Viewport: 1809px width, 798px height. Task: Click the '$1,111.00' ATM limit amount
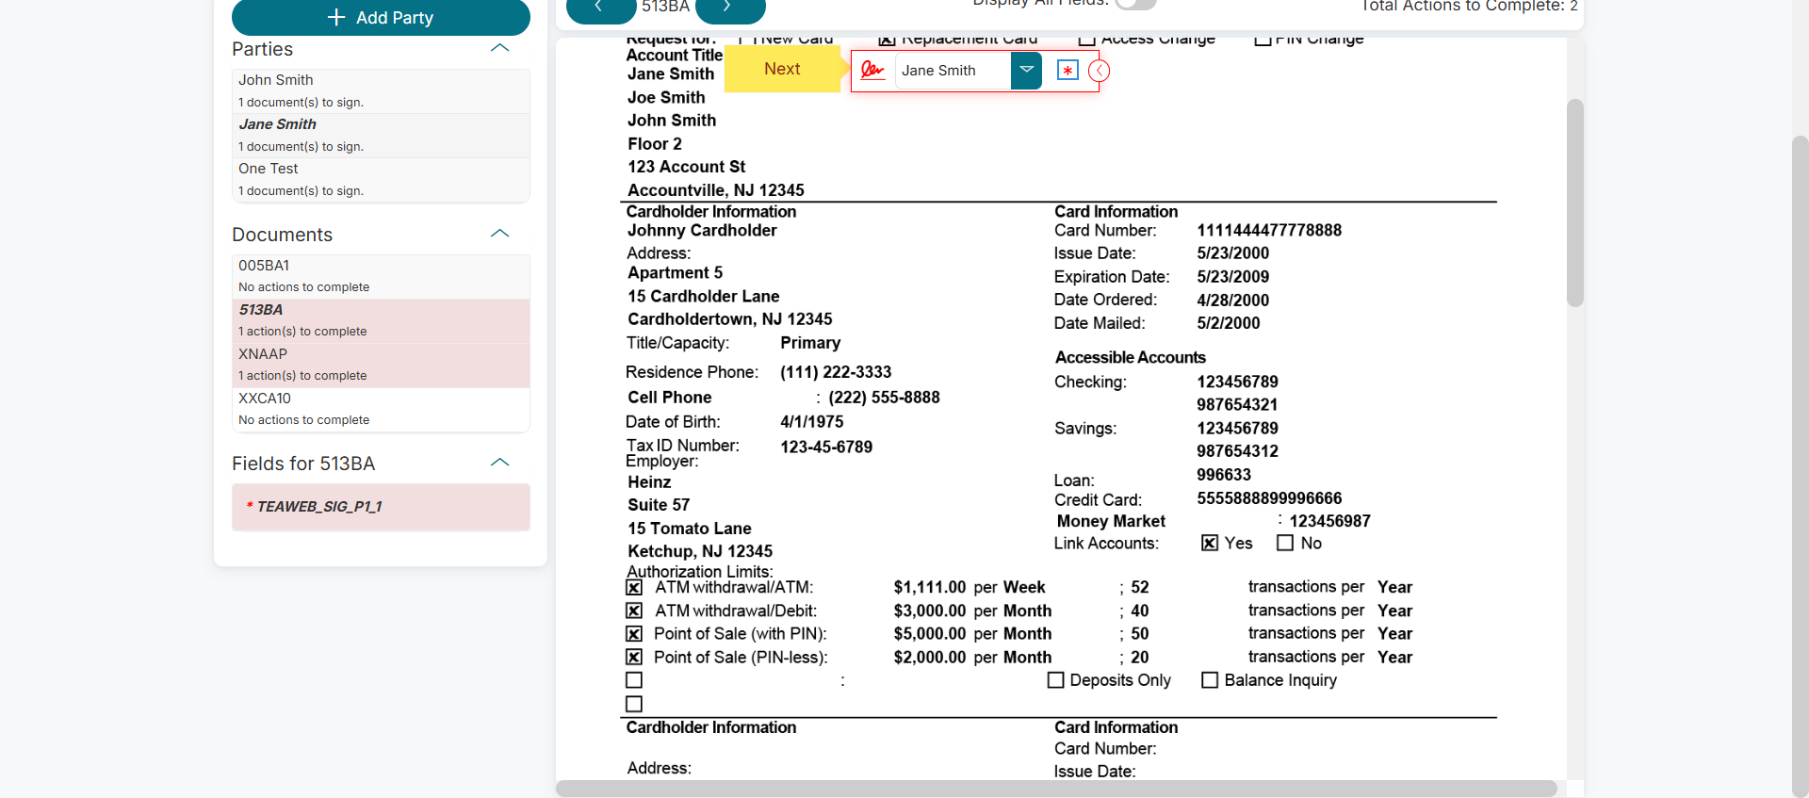coord(930,588)
